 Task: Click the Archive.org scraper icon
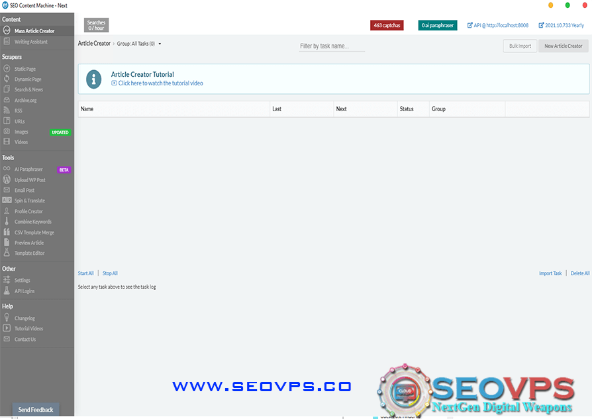[x=7, y=100]
